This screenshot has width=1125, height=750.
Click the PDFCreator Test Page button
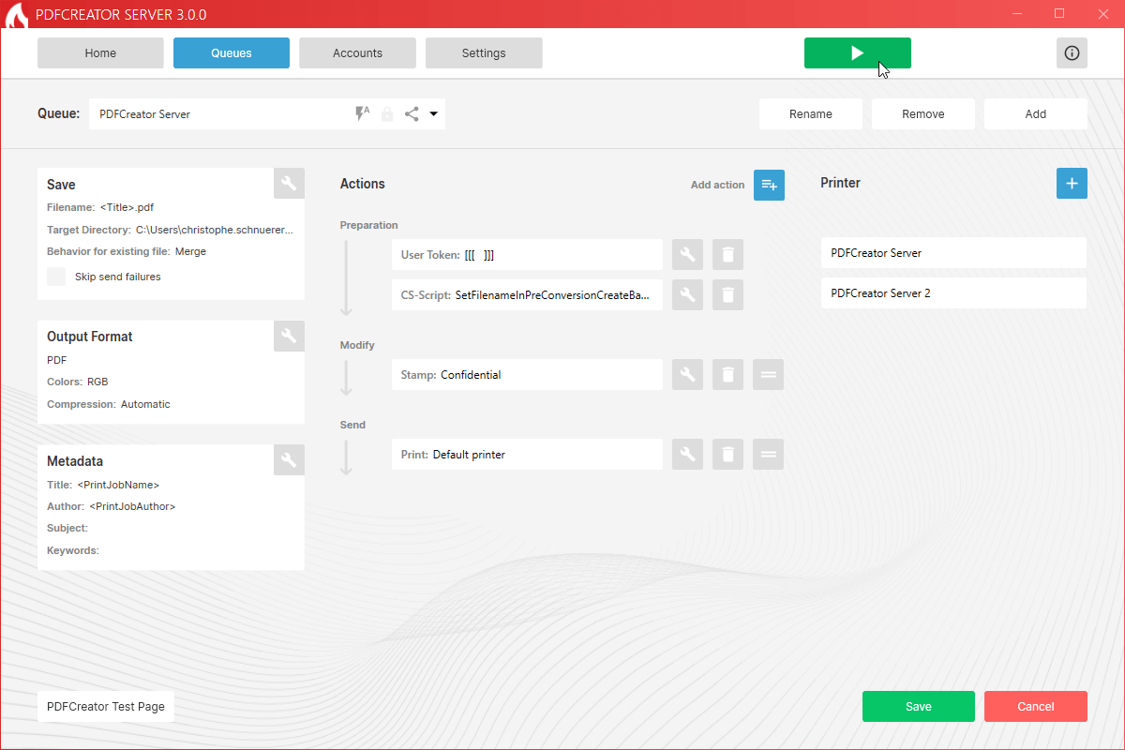coord(106,706)
